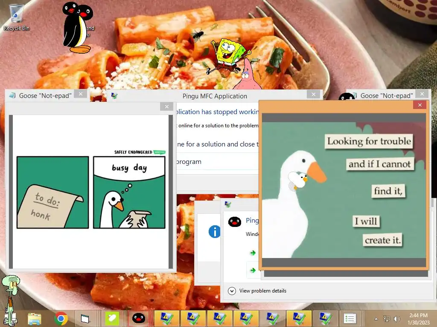Open the clock showing 2:44 PM
437x327 pixels.
click(x=418, y=318)
